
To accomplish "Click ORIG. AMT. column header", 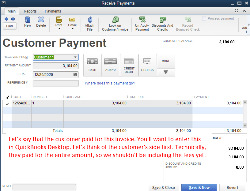I will coord(74,97).
